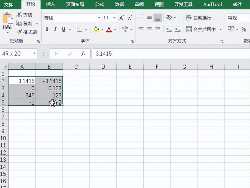Open the 文件 File tab
Viewport: 250px width, 188px height.
[x=8, y=5]
